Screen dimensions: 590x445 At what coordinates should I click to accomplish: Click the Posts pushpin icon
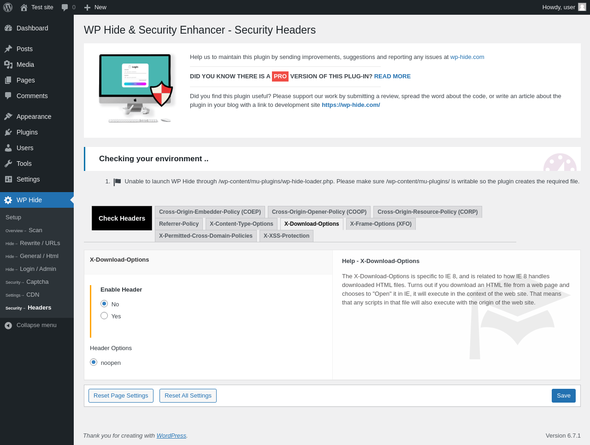click(8, 49)
